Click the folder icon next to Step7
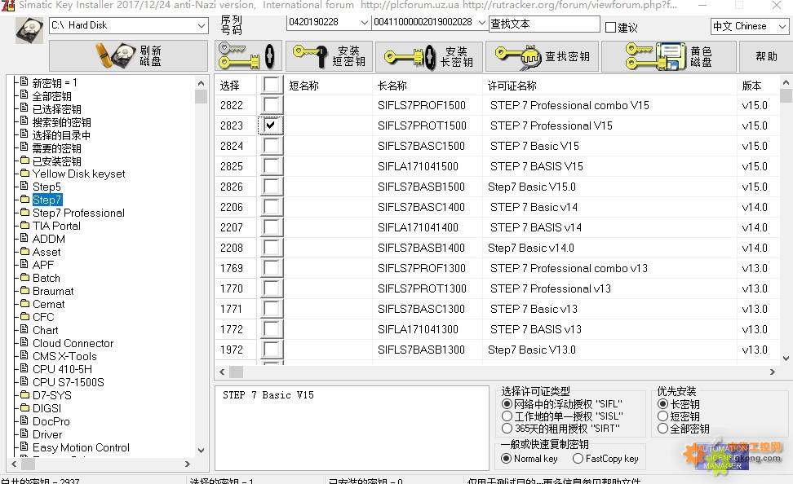The image size is (793, 484). tap(24, 199)
